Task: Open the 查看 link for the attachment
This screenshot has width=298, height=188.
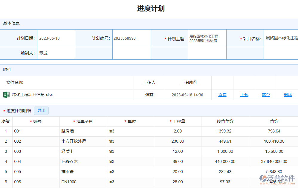Action: [222, 95]
